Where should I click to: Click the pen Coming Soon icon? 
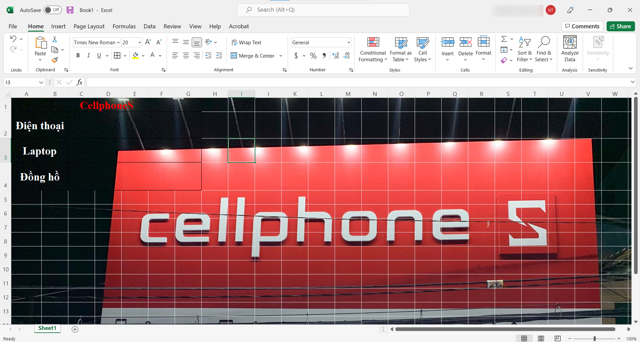pos(570,10)
